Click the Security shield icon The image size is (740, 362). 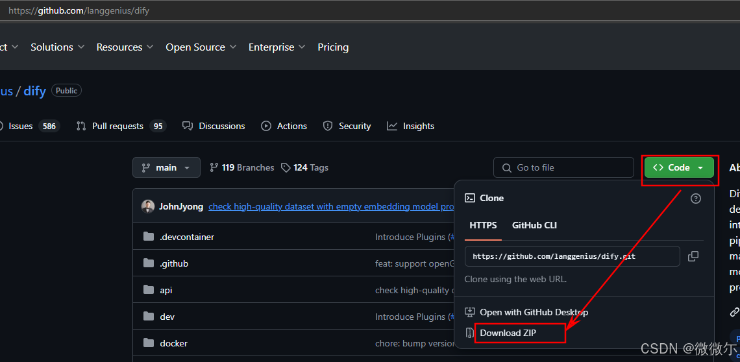328,126
